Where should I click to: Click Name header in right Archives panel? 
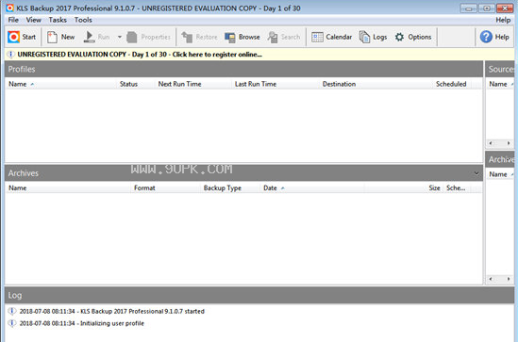pyautogui.click(x=498, y=174)
